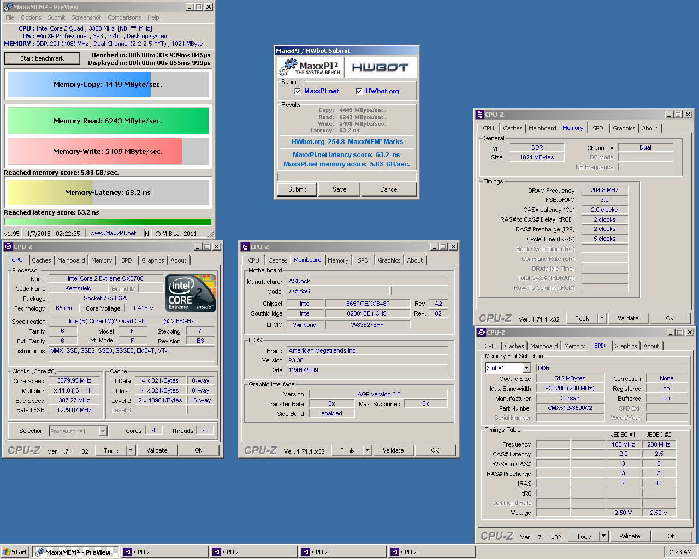Switch to Graphics tab in CPU-Z Mainboard window
This screenshot has width=699, height=559.
click(x=389, y=260)
